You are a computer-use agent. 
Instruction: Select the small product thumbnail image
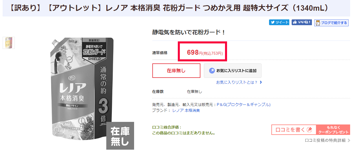[x=9, y=43]
